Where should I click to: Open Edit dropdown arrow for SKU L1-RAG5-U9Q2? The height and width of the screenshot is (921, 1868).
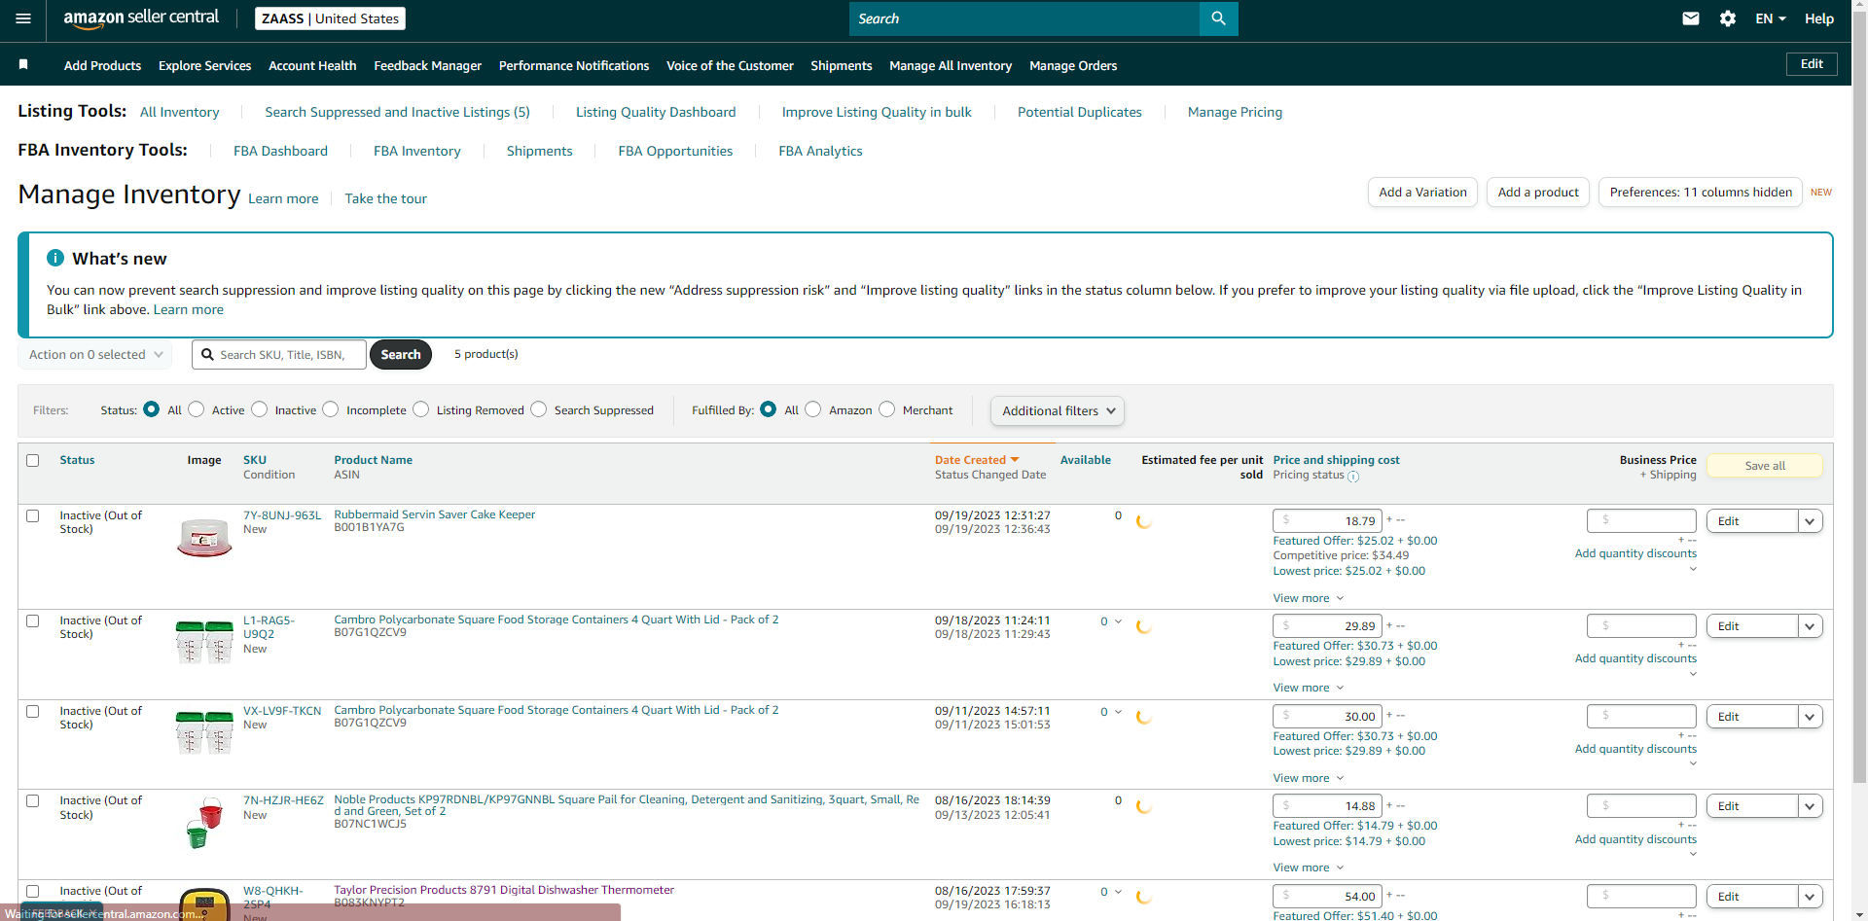pos(1810,626)
